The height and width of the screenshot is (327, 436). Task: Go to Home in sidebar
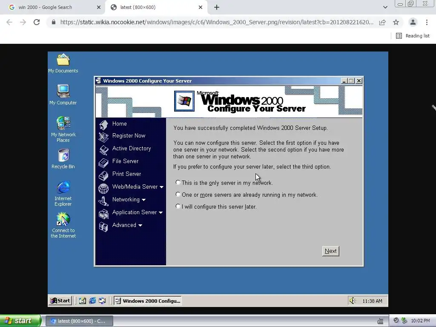tap(120, 124)
